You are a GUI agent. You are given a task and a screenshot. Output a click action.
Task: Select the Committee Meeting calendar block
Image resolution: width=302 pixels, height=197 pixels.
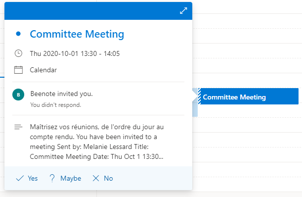point(248,97)
